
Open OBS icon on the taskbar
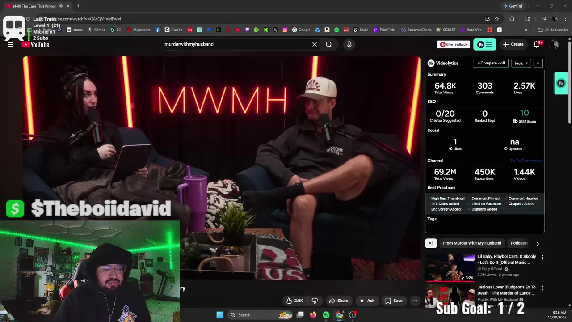(353, 315)
